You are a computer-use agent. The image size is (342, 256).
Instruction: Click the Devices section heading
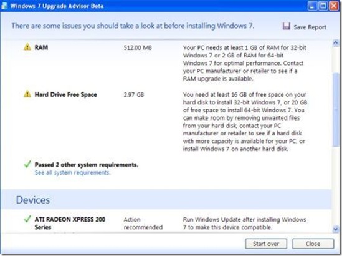pos(33,200)
